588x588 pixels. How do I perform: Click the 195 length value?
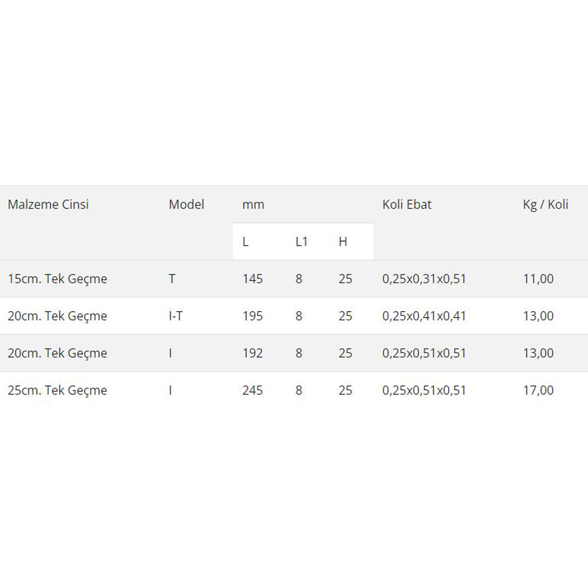(x=252, y=316)
